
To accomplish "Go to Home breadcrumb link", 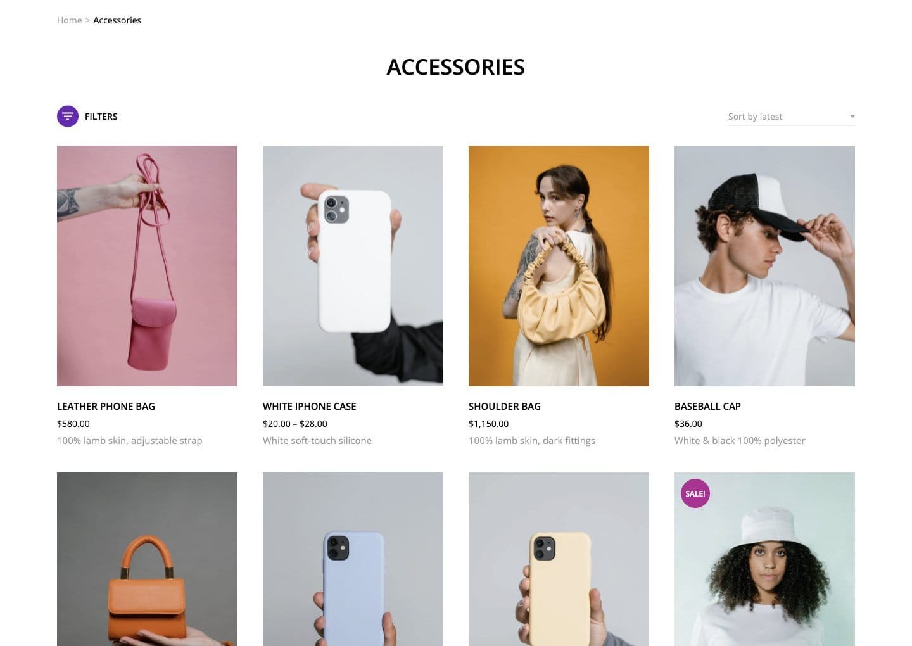I will [x=69, y=20].
